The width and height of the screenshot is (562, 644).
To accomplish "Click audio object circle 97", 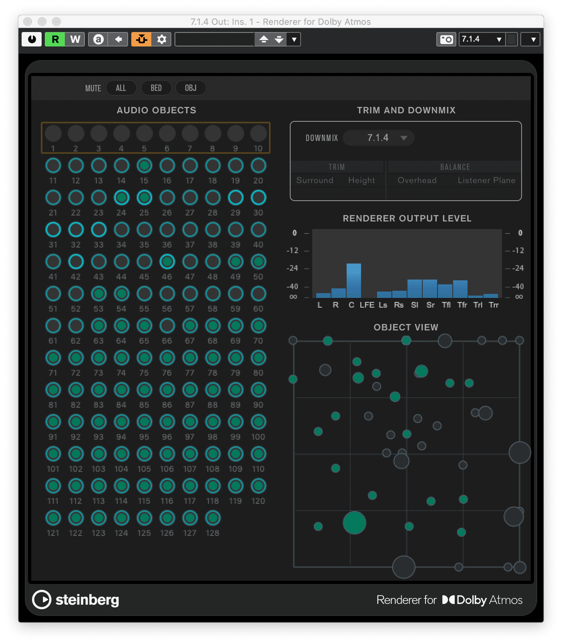I will pyautogui.click(x=190, y=422).
